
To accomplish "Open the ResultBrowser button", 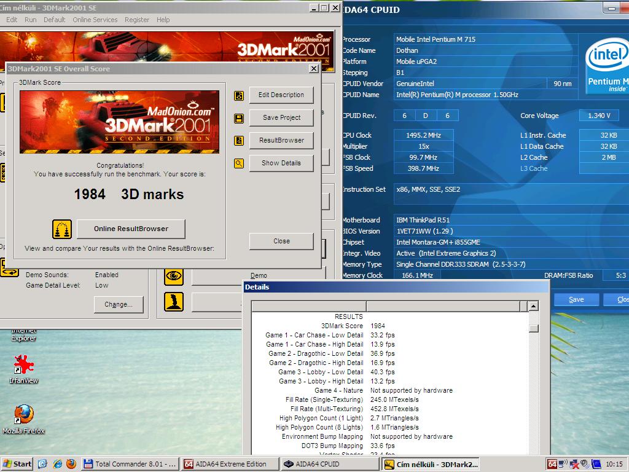I will point(281,141).
